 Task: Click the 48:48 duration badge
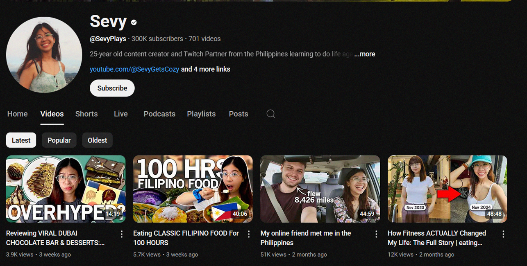tap(495, 214)
